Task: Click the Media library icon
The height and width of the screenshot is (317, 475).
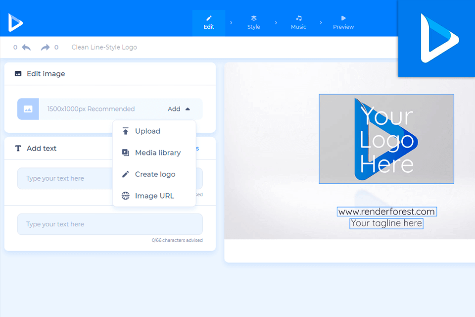Action: click(x=125, y=153)
